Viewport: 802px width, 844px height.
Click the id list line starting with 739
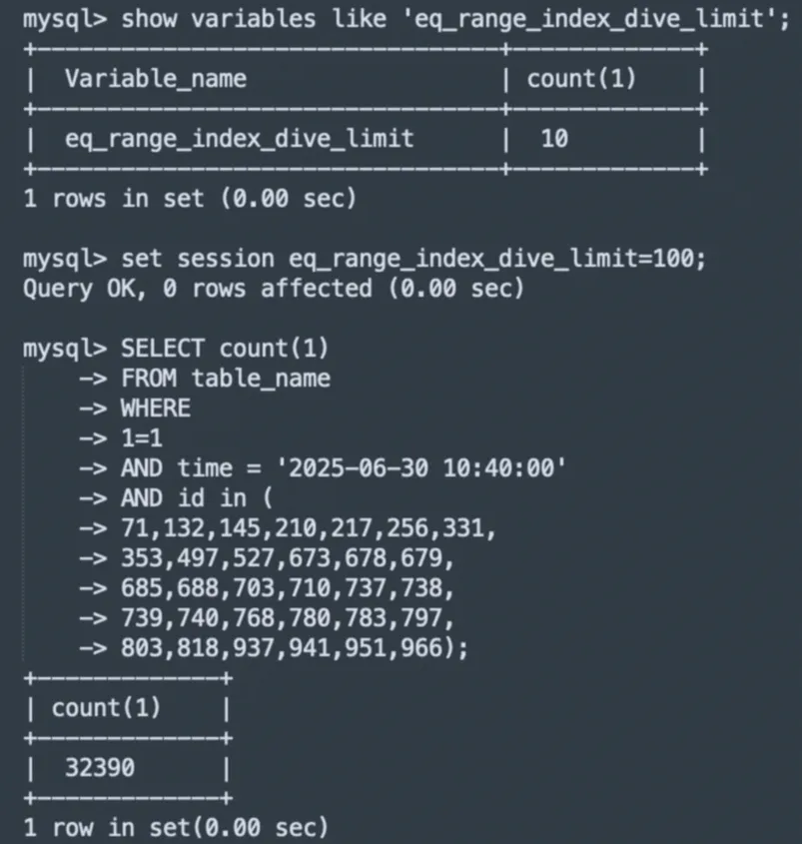point(288,618)
